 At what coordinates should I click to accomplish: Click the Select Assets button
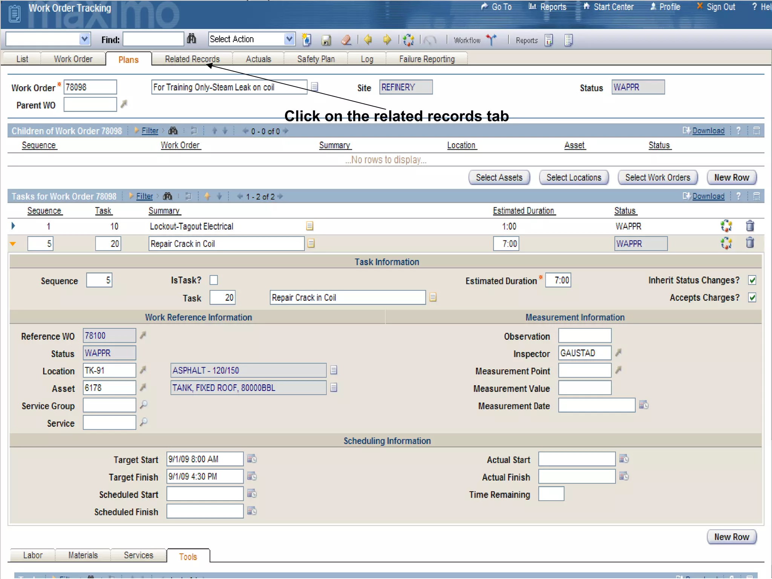tap(499, 178)
